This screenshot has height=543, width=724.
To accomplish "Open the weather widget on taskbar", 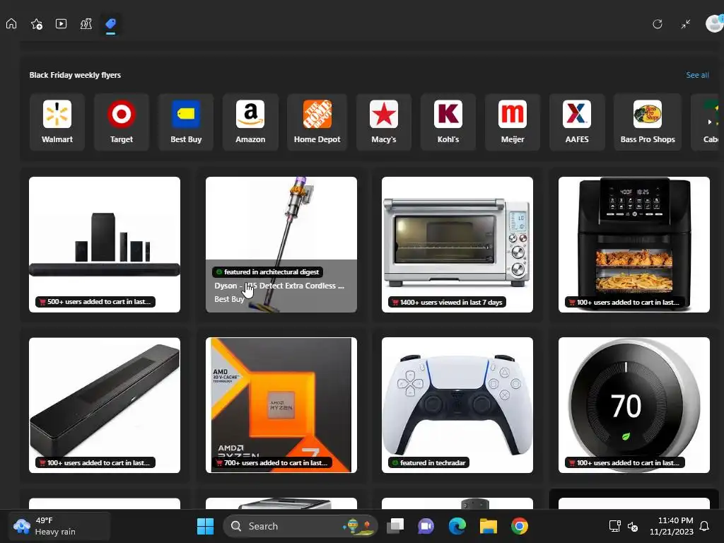I will click(59, 526).
